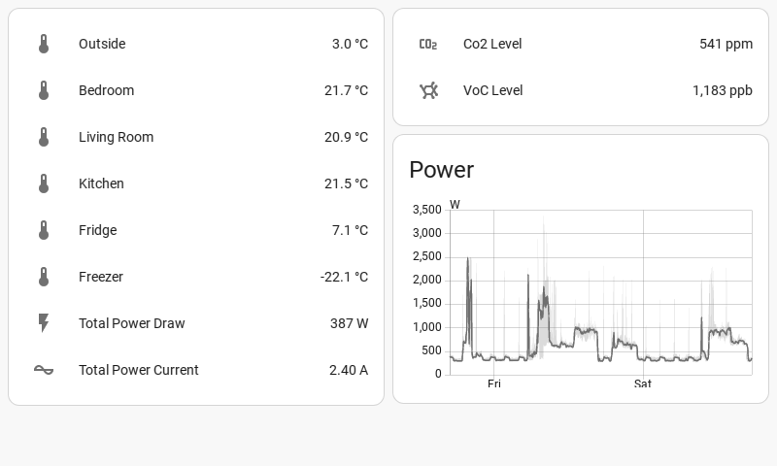Viewport: 777px width, 466px height.
Task: Click the Total Power Current wave icon
Action: click(44, 370)
